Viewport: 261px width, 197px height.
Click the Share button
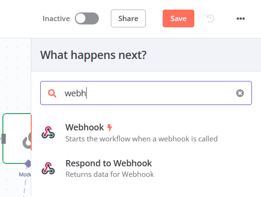click(x=128, y=18)
